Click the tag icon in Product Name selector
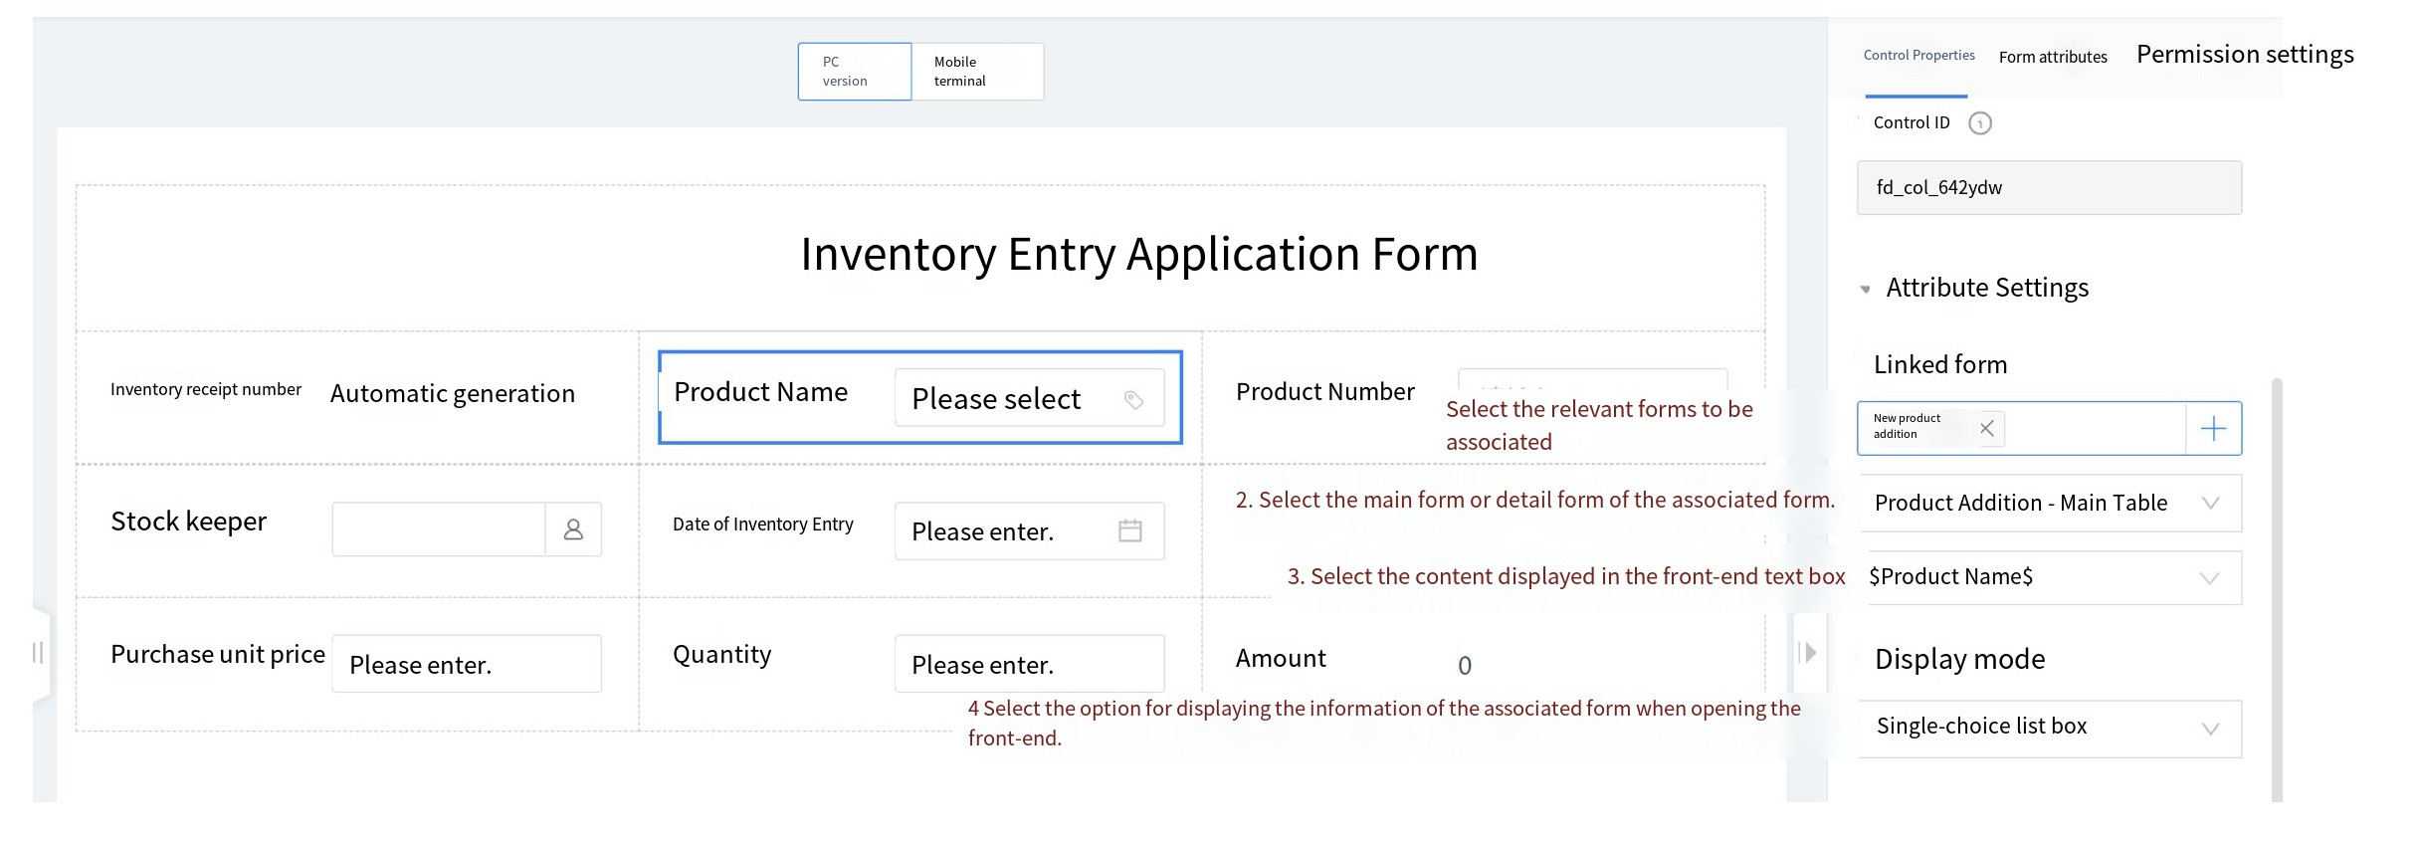The width and height of the screenshot is (2421, 842). (x=1133, y=399)
